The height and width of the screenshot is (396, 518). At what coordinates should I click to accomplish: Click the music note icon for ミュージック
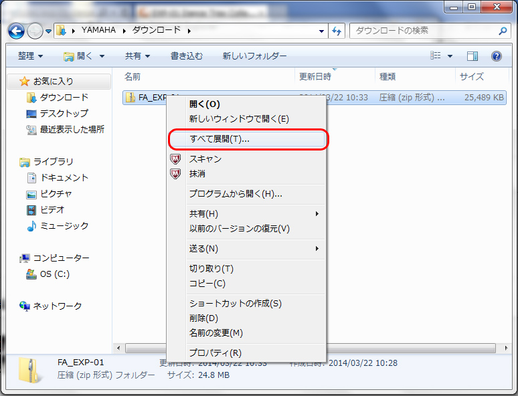point(31,226)
